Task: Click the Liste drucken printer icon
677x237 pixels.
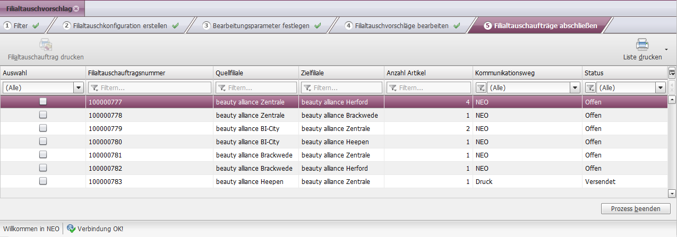Action: pos(642,45)
